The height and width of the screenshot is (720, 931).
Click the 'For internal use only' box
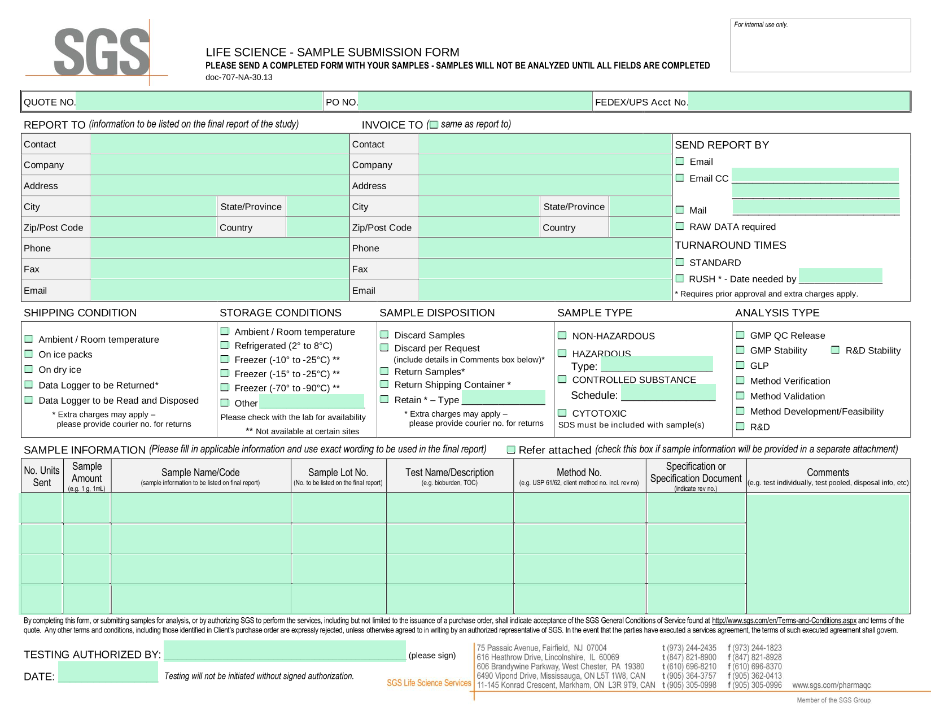click(x=820, y=45)
